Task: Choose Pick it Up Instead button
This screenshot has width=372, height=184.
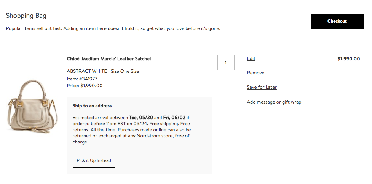Action: click(94, 160)
